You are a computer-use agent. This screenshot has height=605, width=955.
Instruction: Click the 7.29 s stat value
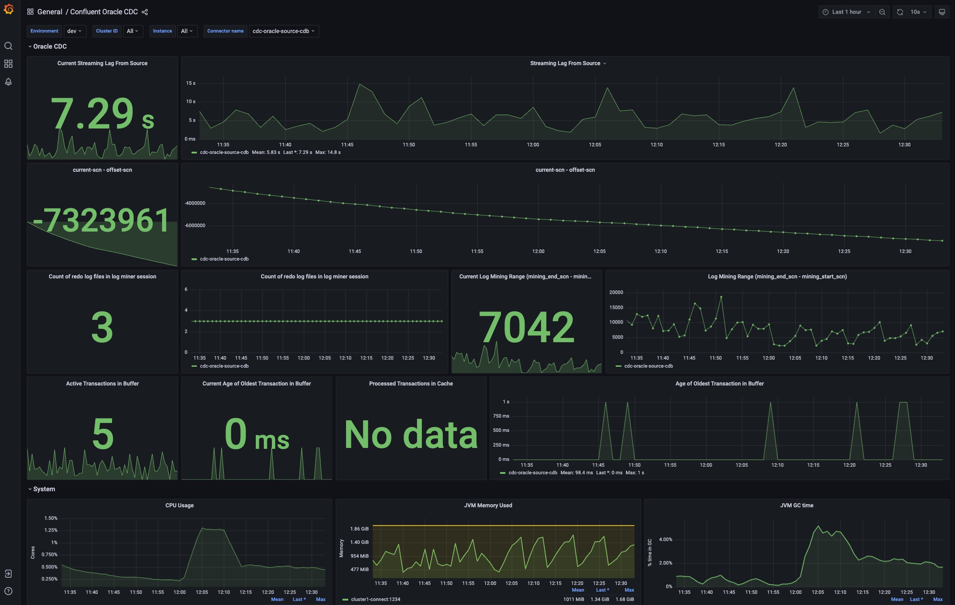102,113
